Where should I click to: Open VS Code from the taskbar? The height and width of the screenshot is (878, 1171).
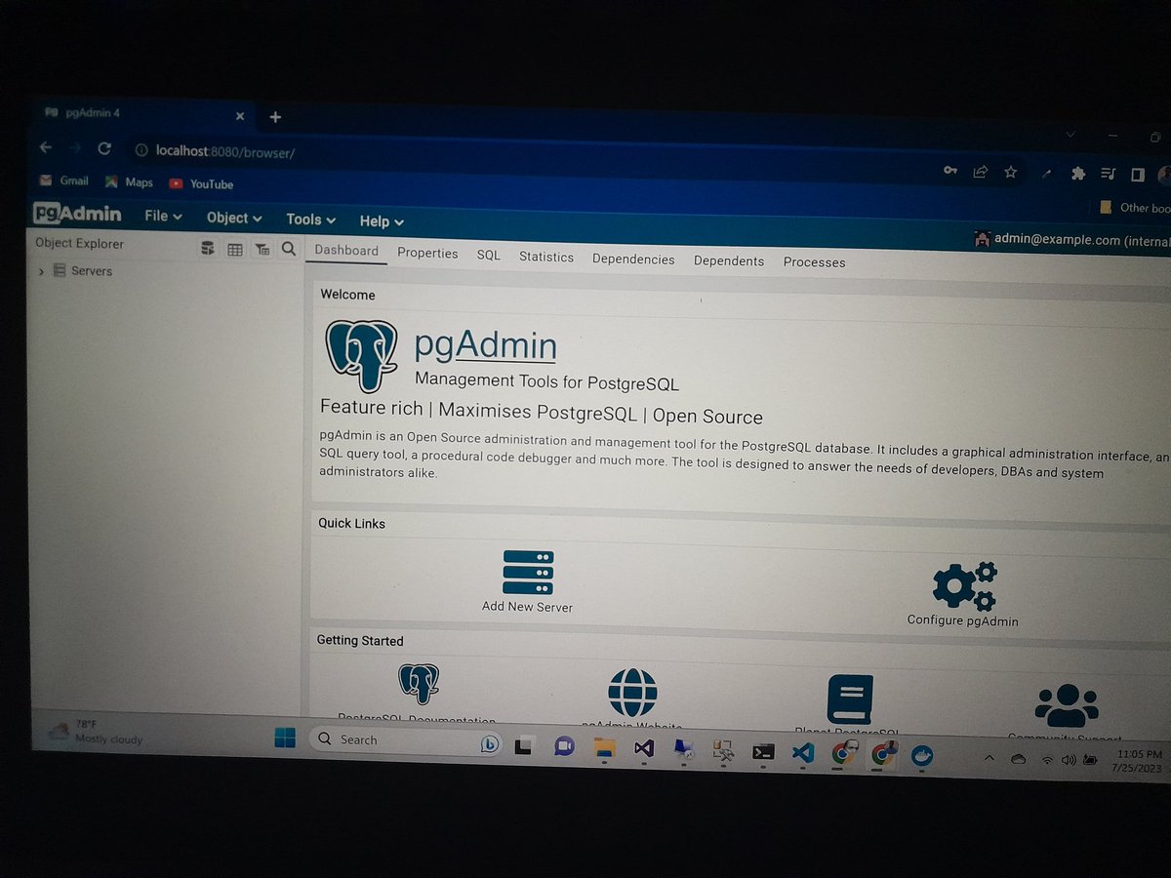coord(802,752)
